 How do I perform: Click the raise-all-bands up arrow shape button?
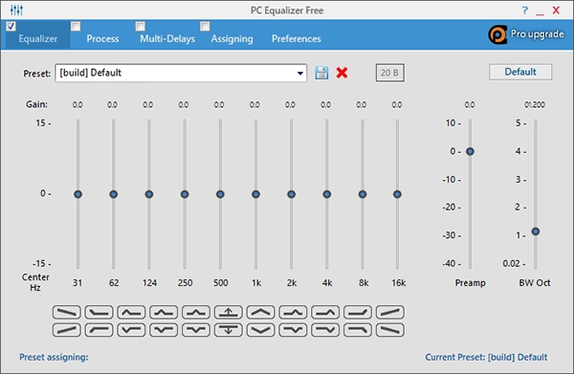pos(229,312)
